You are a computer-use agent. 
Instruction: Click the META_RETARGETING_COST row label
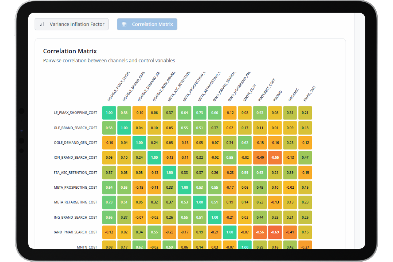[x=75, y=202]
